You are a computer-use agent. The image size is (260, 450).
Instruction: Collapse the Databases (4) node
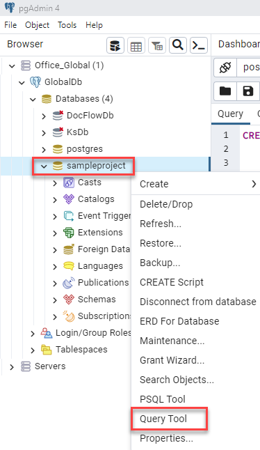coord(33,100)
